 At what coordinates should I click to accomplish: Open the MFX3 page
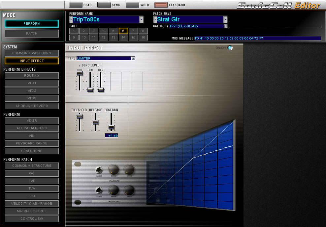[32, 98]
